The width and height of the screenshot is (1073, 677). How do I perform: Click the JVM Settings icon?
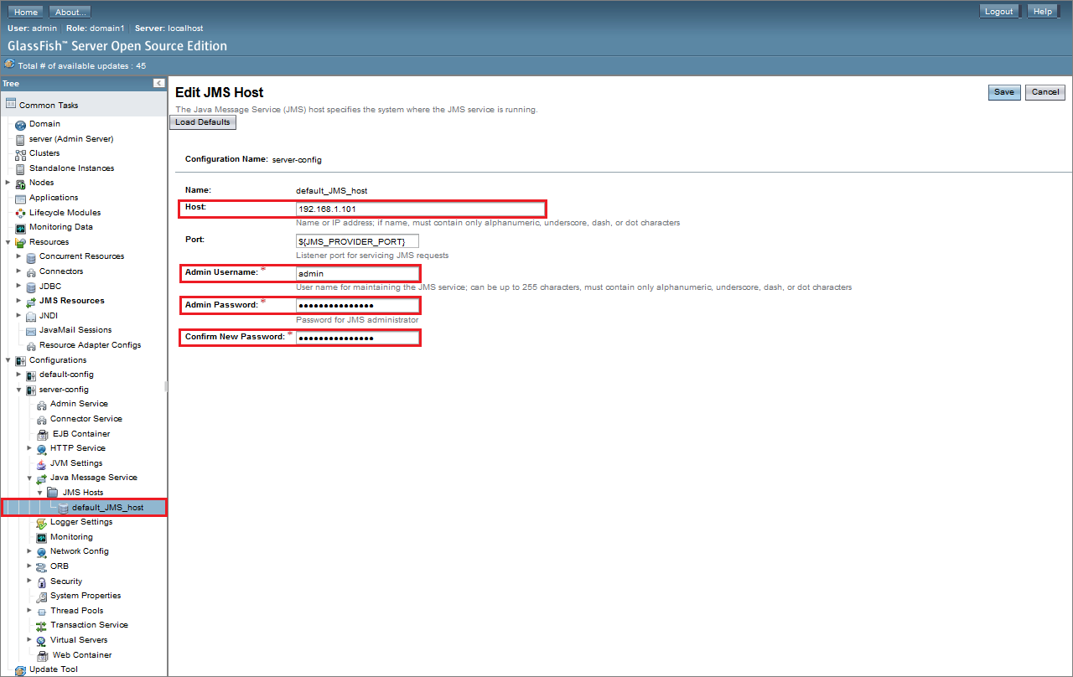tap(42, 463)
